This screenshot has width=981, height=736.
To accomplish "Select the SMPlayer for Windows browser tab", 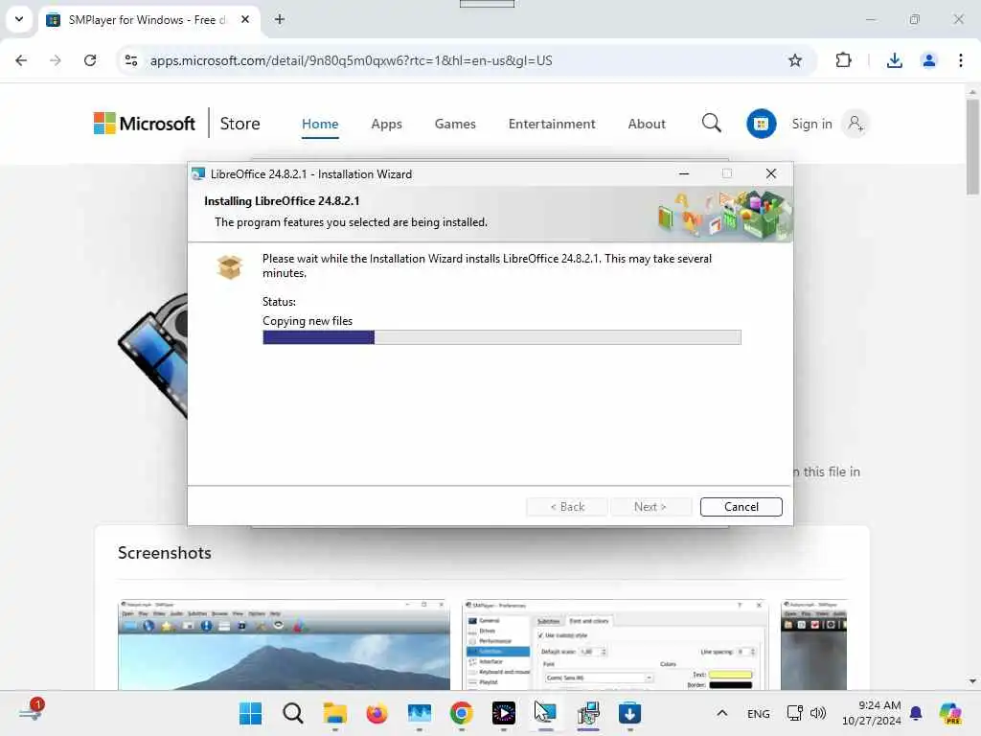I will pos(150,20).
